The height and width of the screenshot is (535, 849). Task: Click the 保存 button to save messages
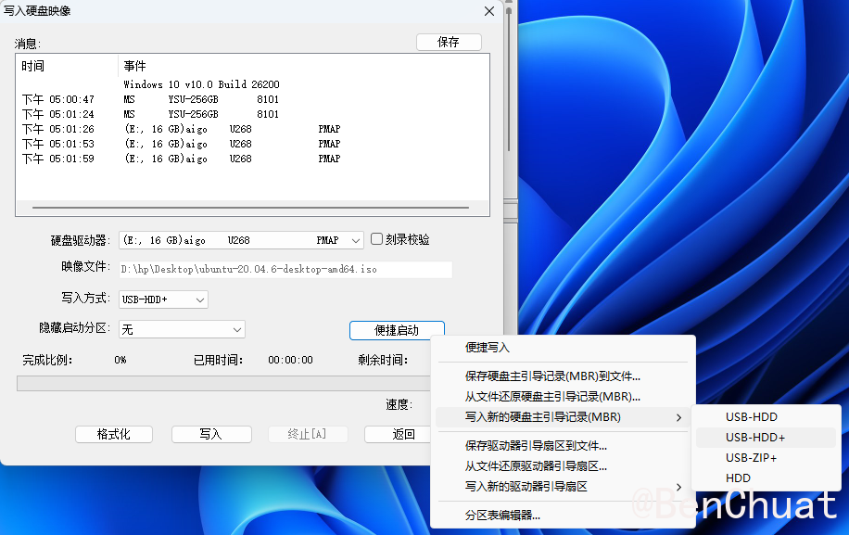(449, 42)
